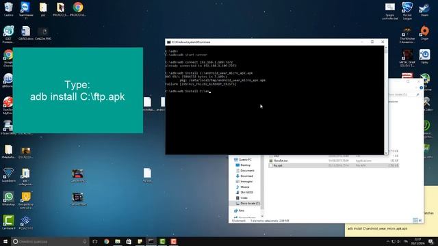Image resolution: width=438 pixels, height=246 pixels.
Task: Open File Explorer from the taskbar
Action: (x=118, y=241)
